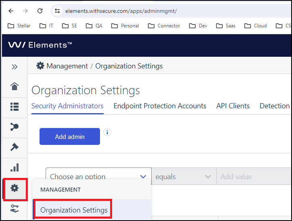Open the 'equals' operator dropdown

(184, 176)
